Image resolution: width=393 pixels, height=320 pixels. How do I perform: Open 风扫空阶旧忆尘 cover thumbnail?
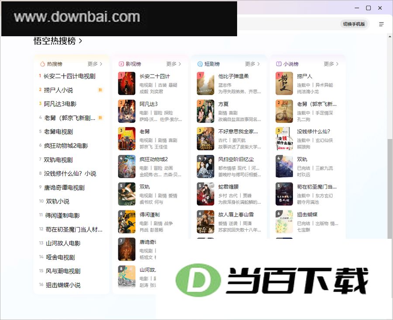click(206, 166)
